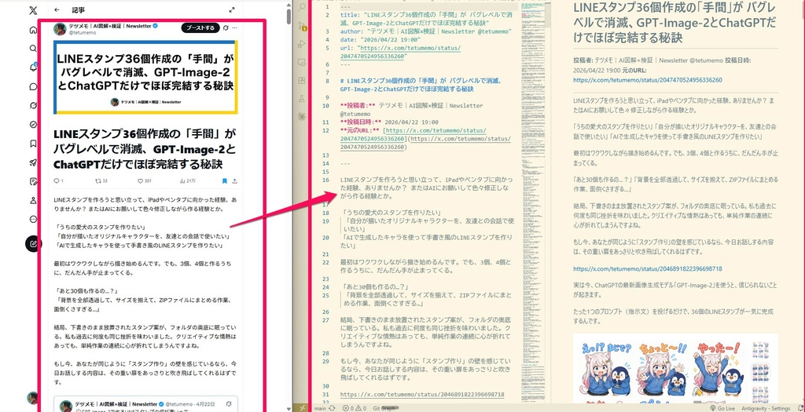Go back using article header arrow

[57, 9]
